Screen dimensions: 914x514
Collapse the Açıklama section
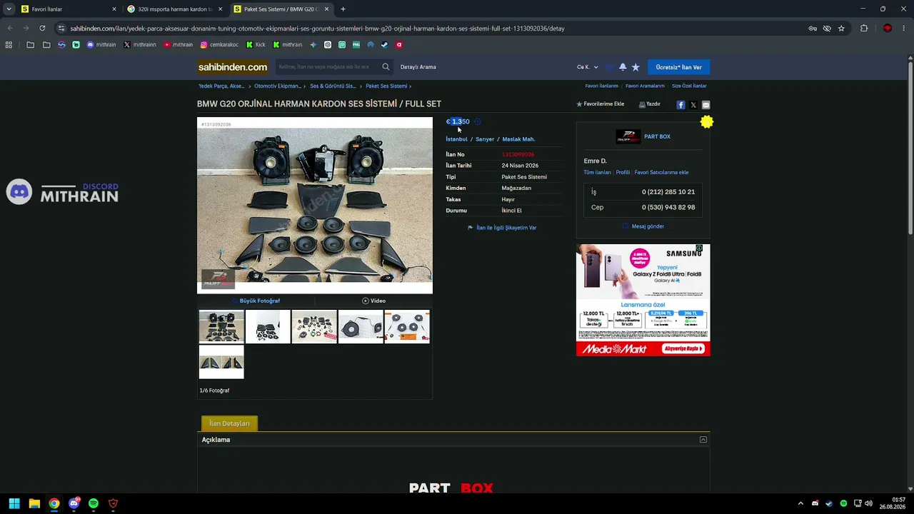pos(703,440)
